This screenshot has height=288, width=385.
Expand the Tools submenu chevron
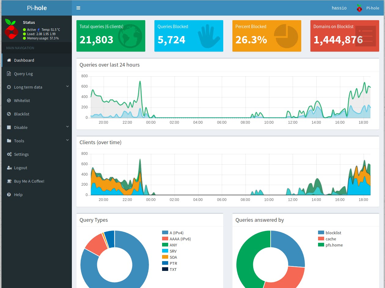click(67, 140)
